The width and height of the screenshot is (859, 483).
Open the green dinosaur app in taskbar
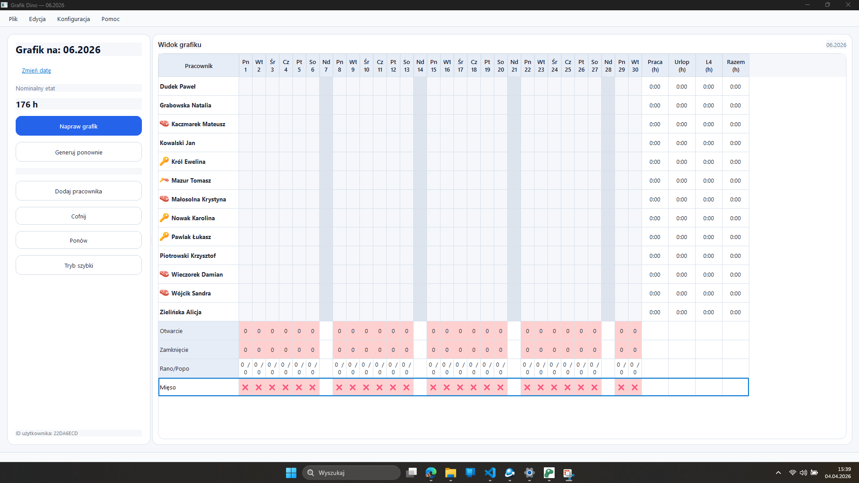(x=549, y=473)
